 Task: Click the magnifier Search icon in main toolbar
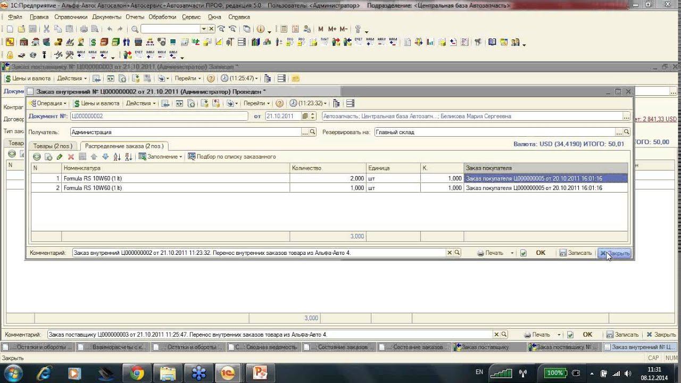click(135, 29)
